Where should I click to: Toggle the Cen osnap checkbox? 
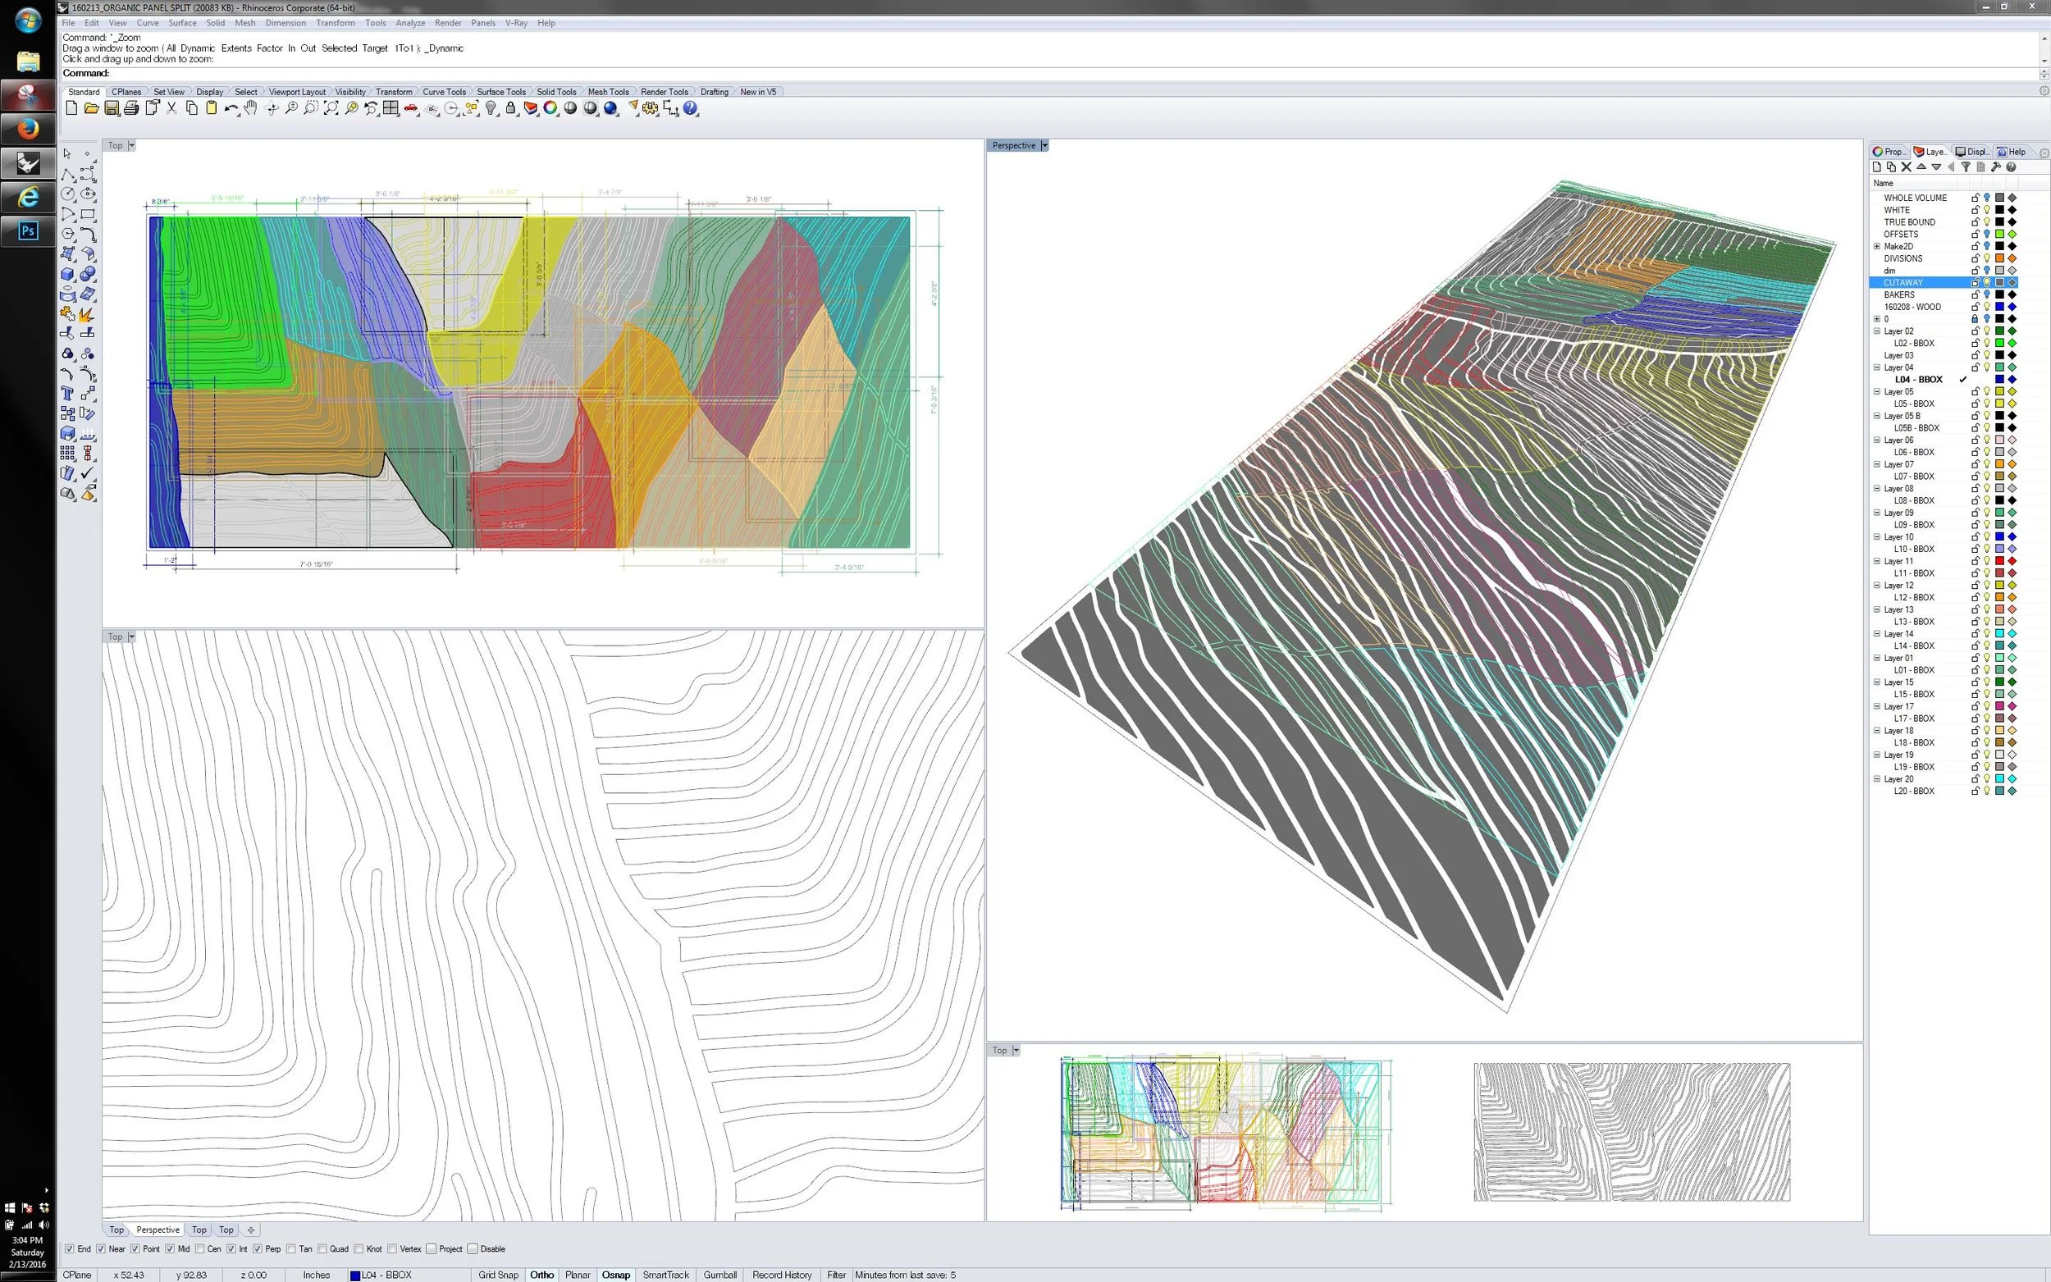(200, 1249)
